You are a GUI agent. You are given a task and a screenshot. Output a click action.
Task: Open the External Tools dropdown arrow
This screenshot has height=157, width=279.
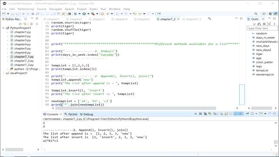click(x=97, y=14)
